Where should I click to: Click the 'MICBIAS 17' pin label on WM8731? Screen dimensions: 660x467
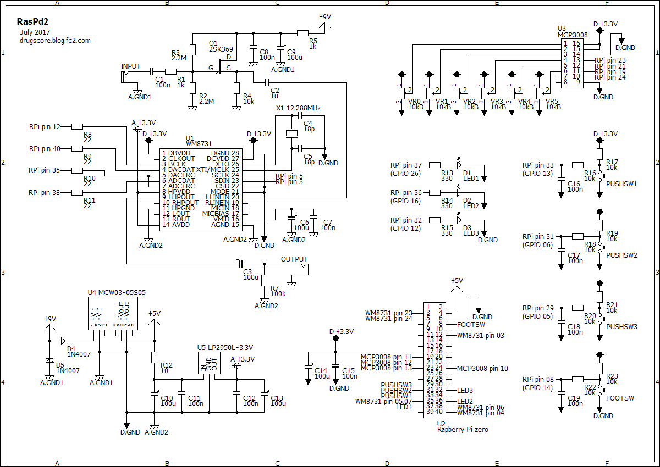click(221, 213)
